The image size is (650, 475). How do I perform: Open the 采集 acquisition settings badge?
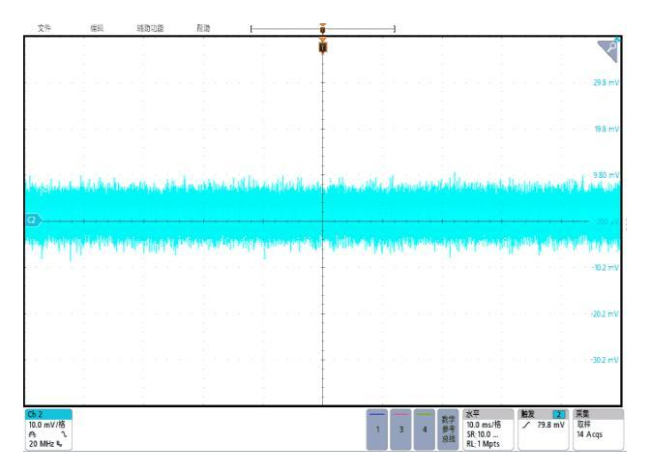pos(598,430)
